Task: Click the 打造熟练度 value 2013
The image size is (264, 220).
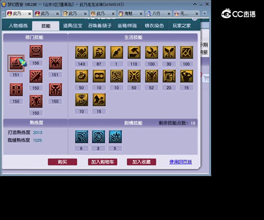Action: 38,133
